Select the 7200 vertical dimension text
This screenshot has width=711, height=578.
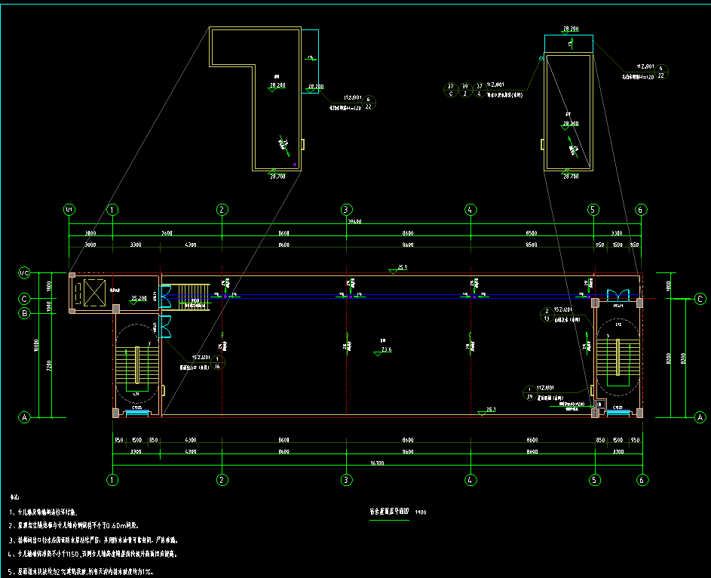click(48, 364)
